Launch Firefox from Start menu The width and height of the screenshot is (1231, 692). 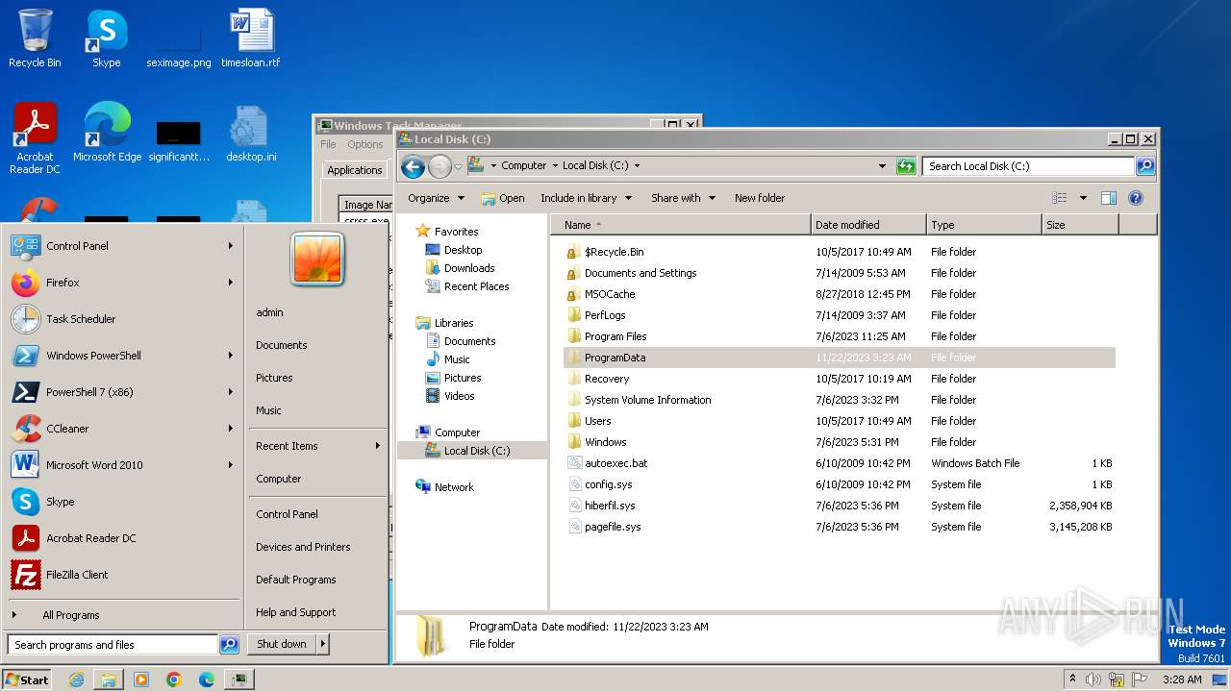(x=123, y=283)
